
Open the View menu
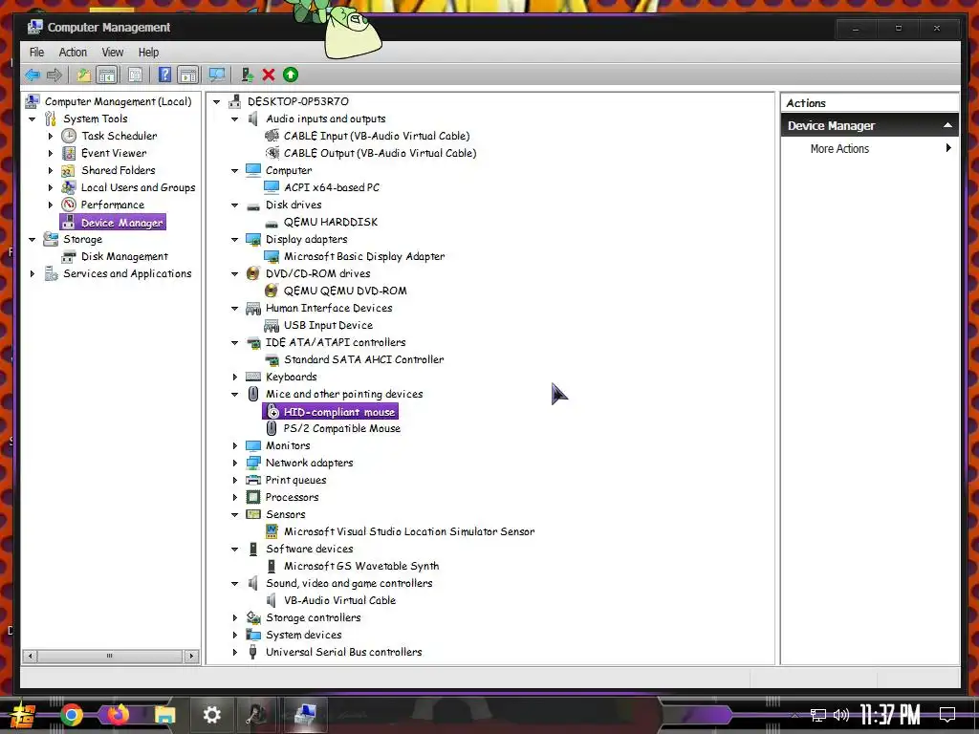point(113,53)
